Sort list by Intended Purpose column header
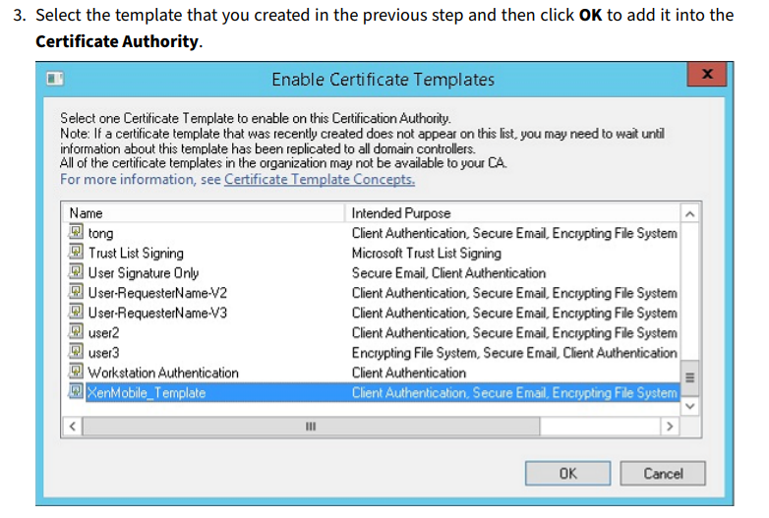This screenshot has width=769, height=518. (513, 213)
